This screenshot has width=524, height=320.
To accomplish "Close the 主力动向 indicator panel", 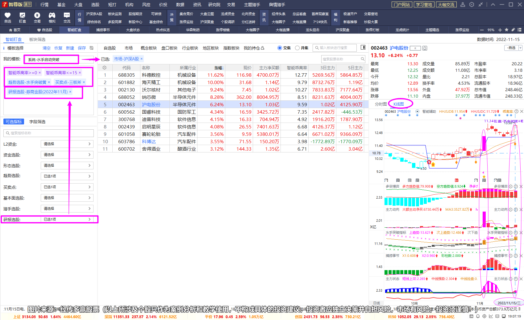I will tap(521, 209).
